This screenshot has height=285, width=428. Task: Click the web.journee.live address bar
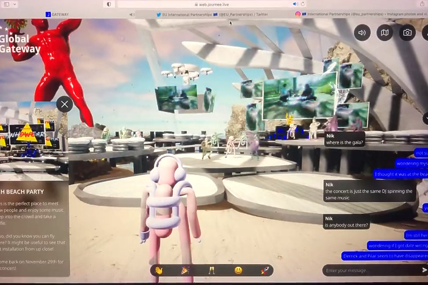click(x=214, y=4)
